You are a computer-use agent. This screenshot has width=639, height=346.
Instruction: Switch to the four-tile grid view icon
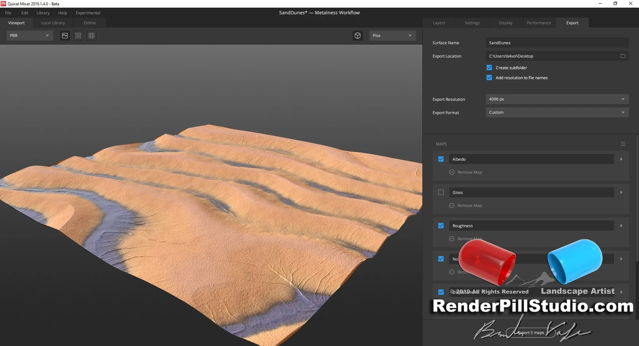(x=78, y=36)
